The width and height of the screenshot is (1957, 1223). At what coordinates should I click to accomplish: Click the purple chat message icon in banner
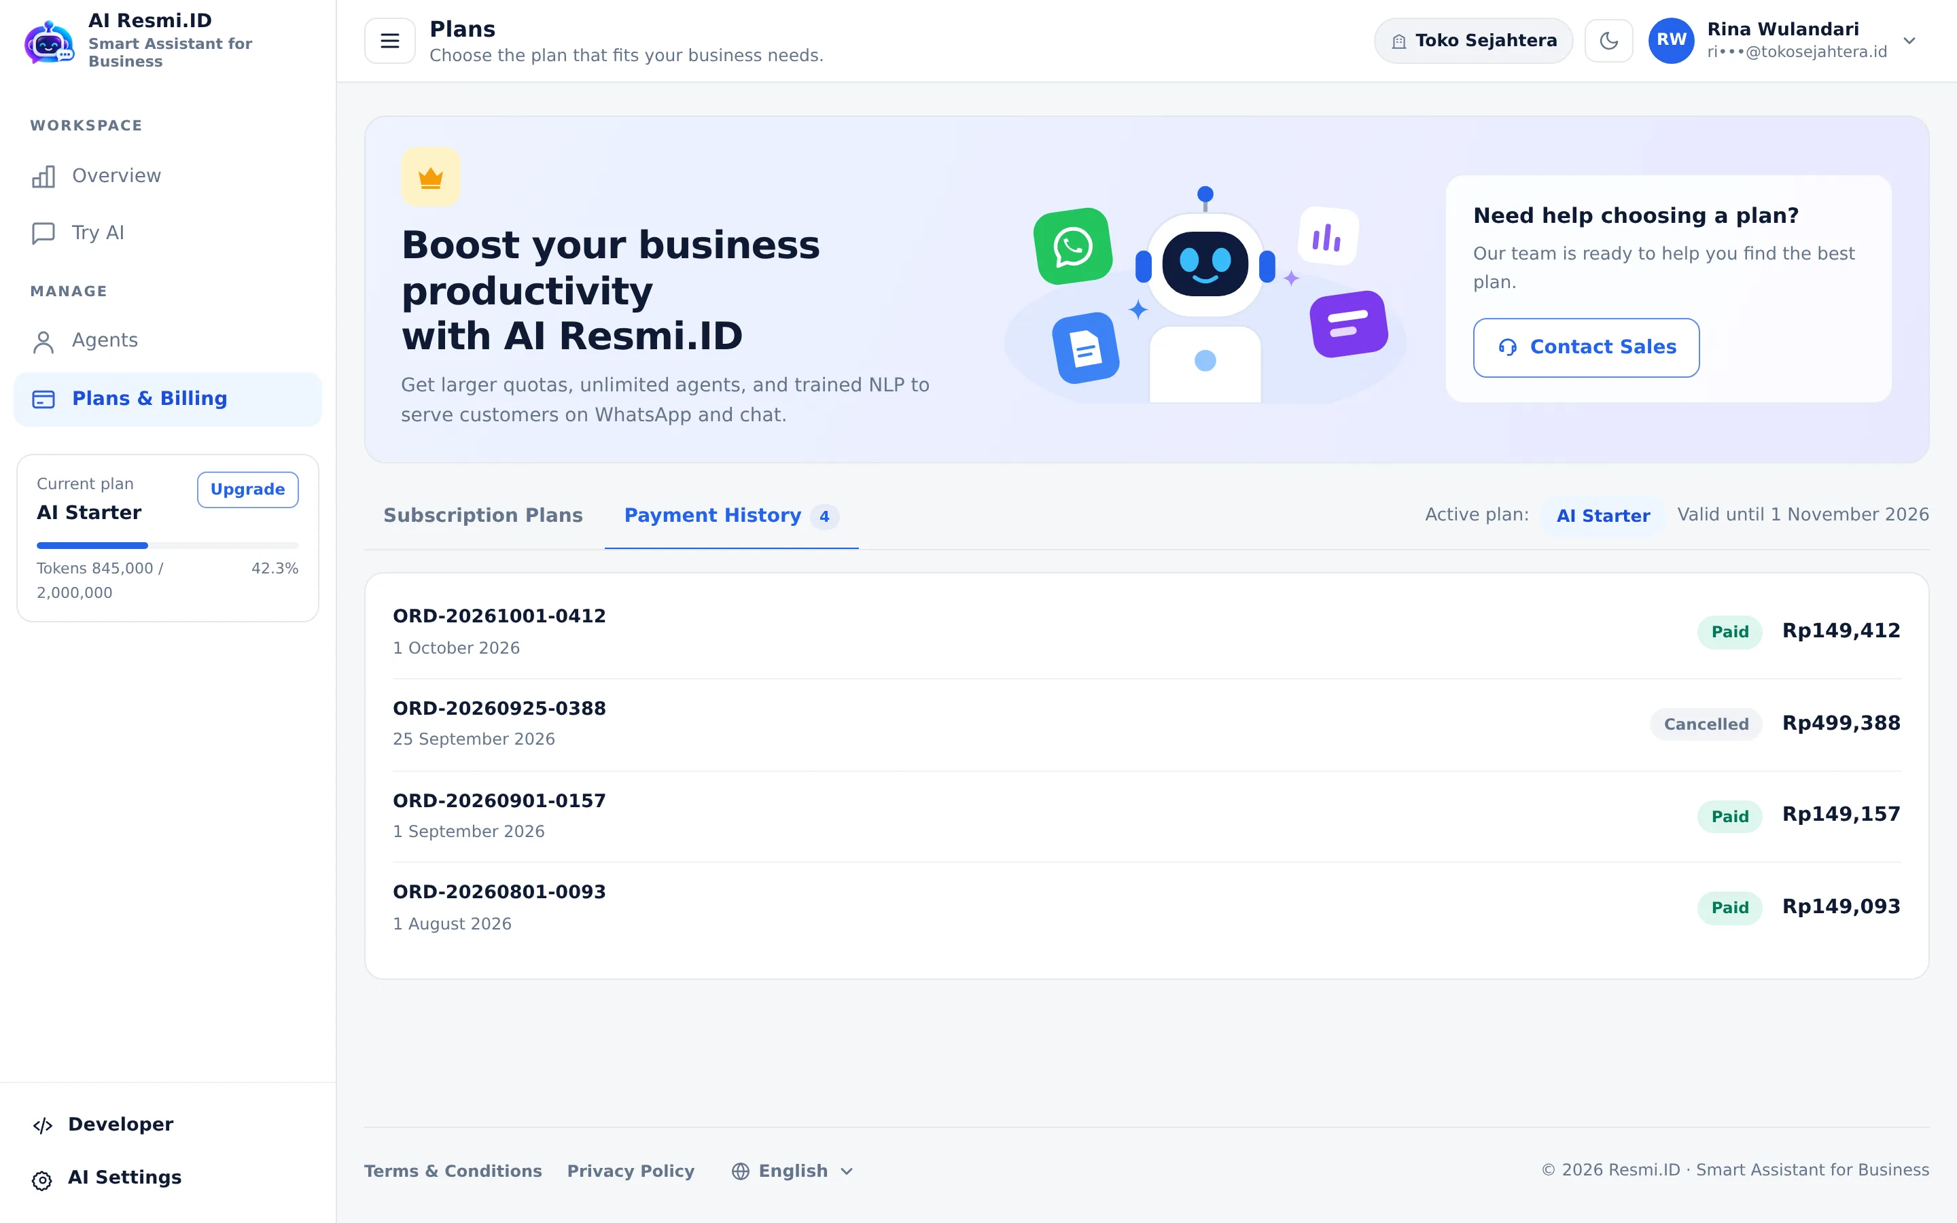tap(1349, 323)
